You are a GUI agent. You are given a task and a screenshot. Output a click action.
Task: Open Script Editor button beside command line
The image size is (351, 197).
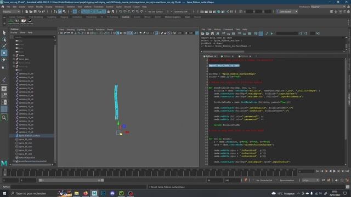pos(347,187)
